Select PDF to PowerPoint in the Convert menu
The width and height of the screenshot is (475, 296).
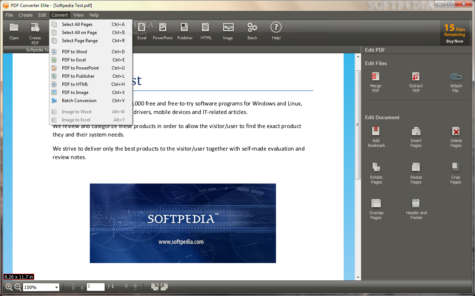click(91, 68)
